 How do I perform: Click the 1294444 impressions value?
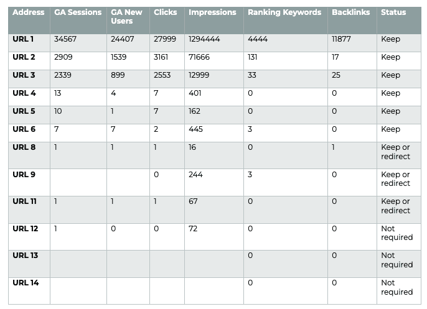coord(205,39)
